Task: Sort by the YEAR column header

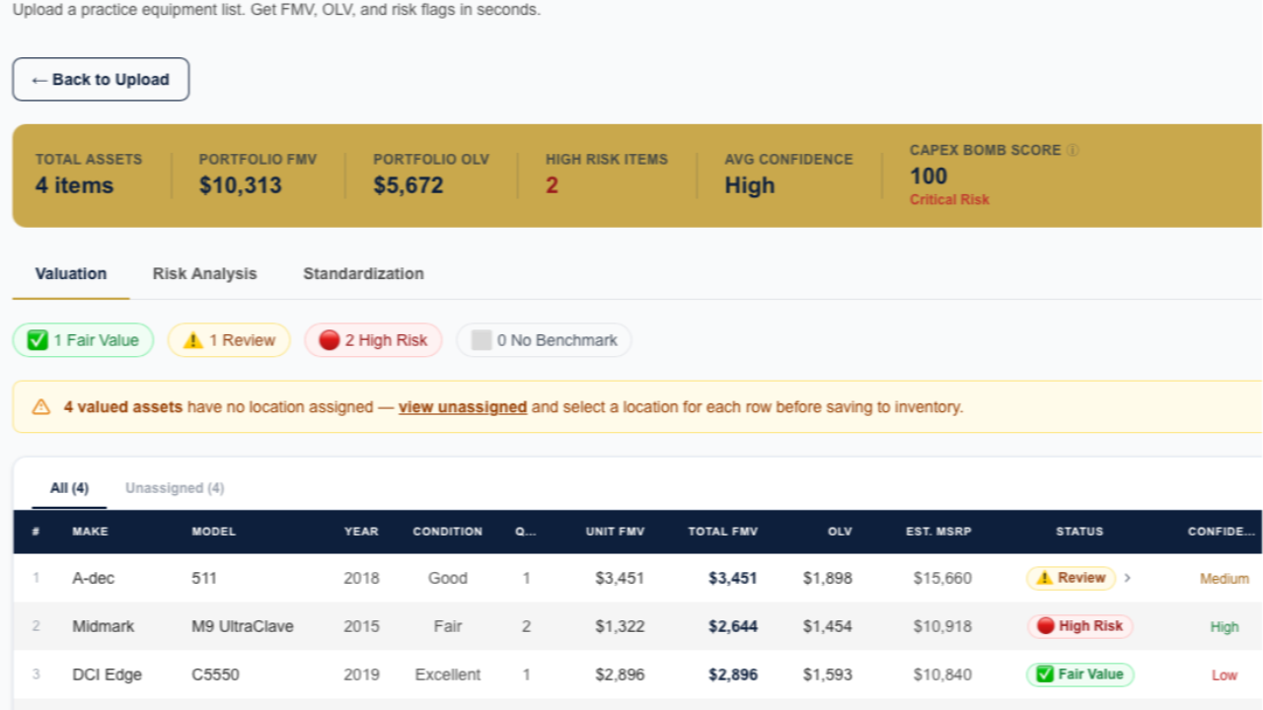Action: click(361, 532)
